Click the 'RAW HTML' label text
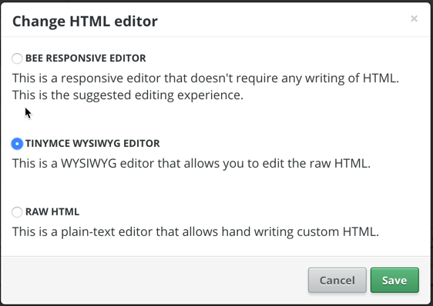This screenshot has width=433, height=306. pos(52,211)
